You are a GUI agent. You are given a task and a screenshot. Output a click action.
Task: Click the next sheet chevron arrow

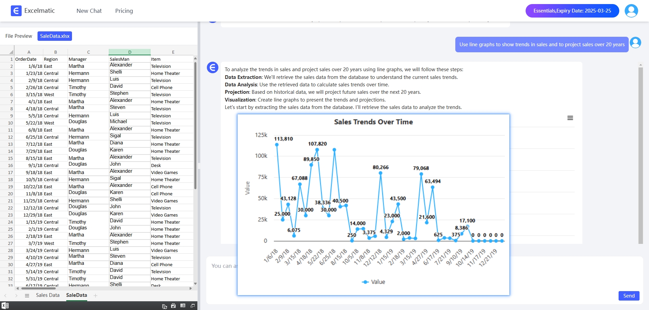(x=16, y=295)
